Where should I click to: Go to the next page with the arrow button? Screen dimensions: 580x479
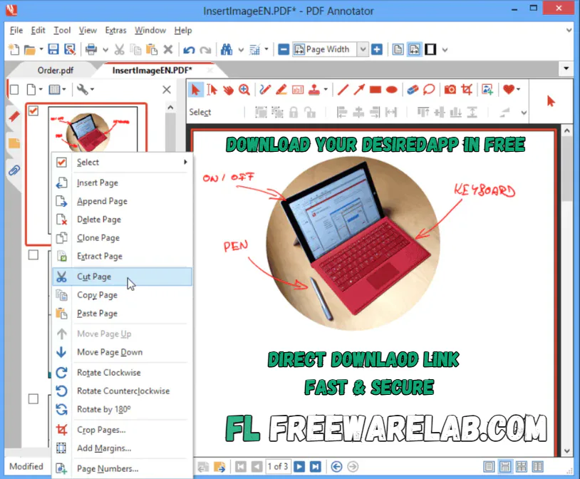[x=301, y=466]
